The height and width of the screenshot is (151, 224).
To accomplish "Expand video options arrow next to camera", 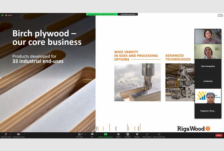I will (x=24, y=134).
